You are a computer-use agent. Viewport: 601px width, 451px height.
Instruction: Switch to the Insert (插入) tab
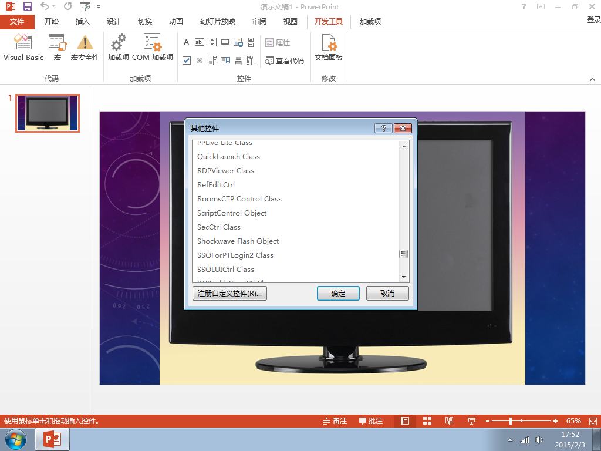click(x=82, y=22)
